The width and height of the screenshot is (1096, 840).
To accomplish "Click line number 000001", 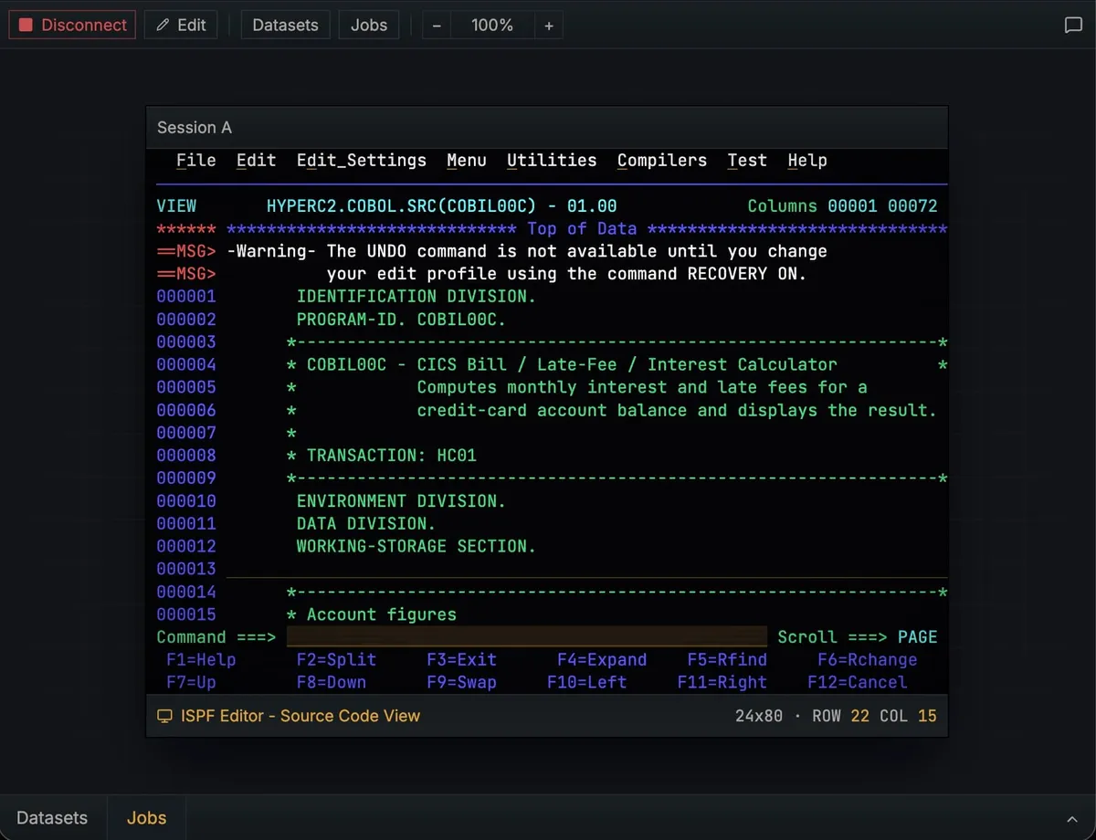I will point(186,297).
